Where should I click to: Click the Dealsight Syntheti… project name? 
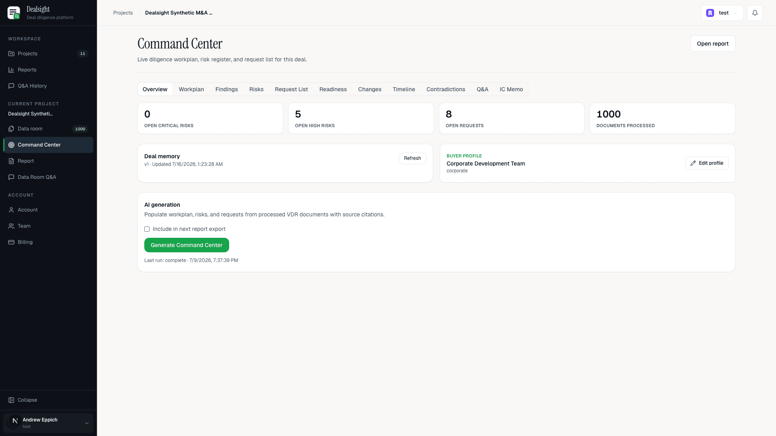pyautogui.click(x=30, y=114)
